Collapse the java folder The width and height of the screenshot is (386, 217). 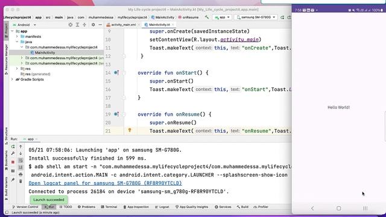coord(17,42)
